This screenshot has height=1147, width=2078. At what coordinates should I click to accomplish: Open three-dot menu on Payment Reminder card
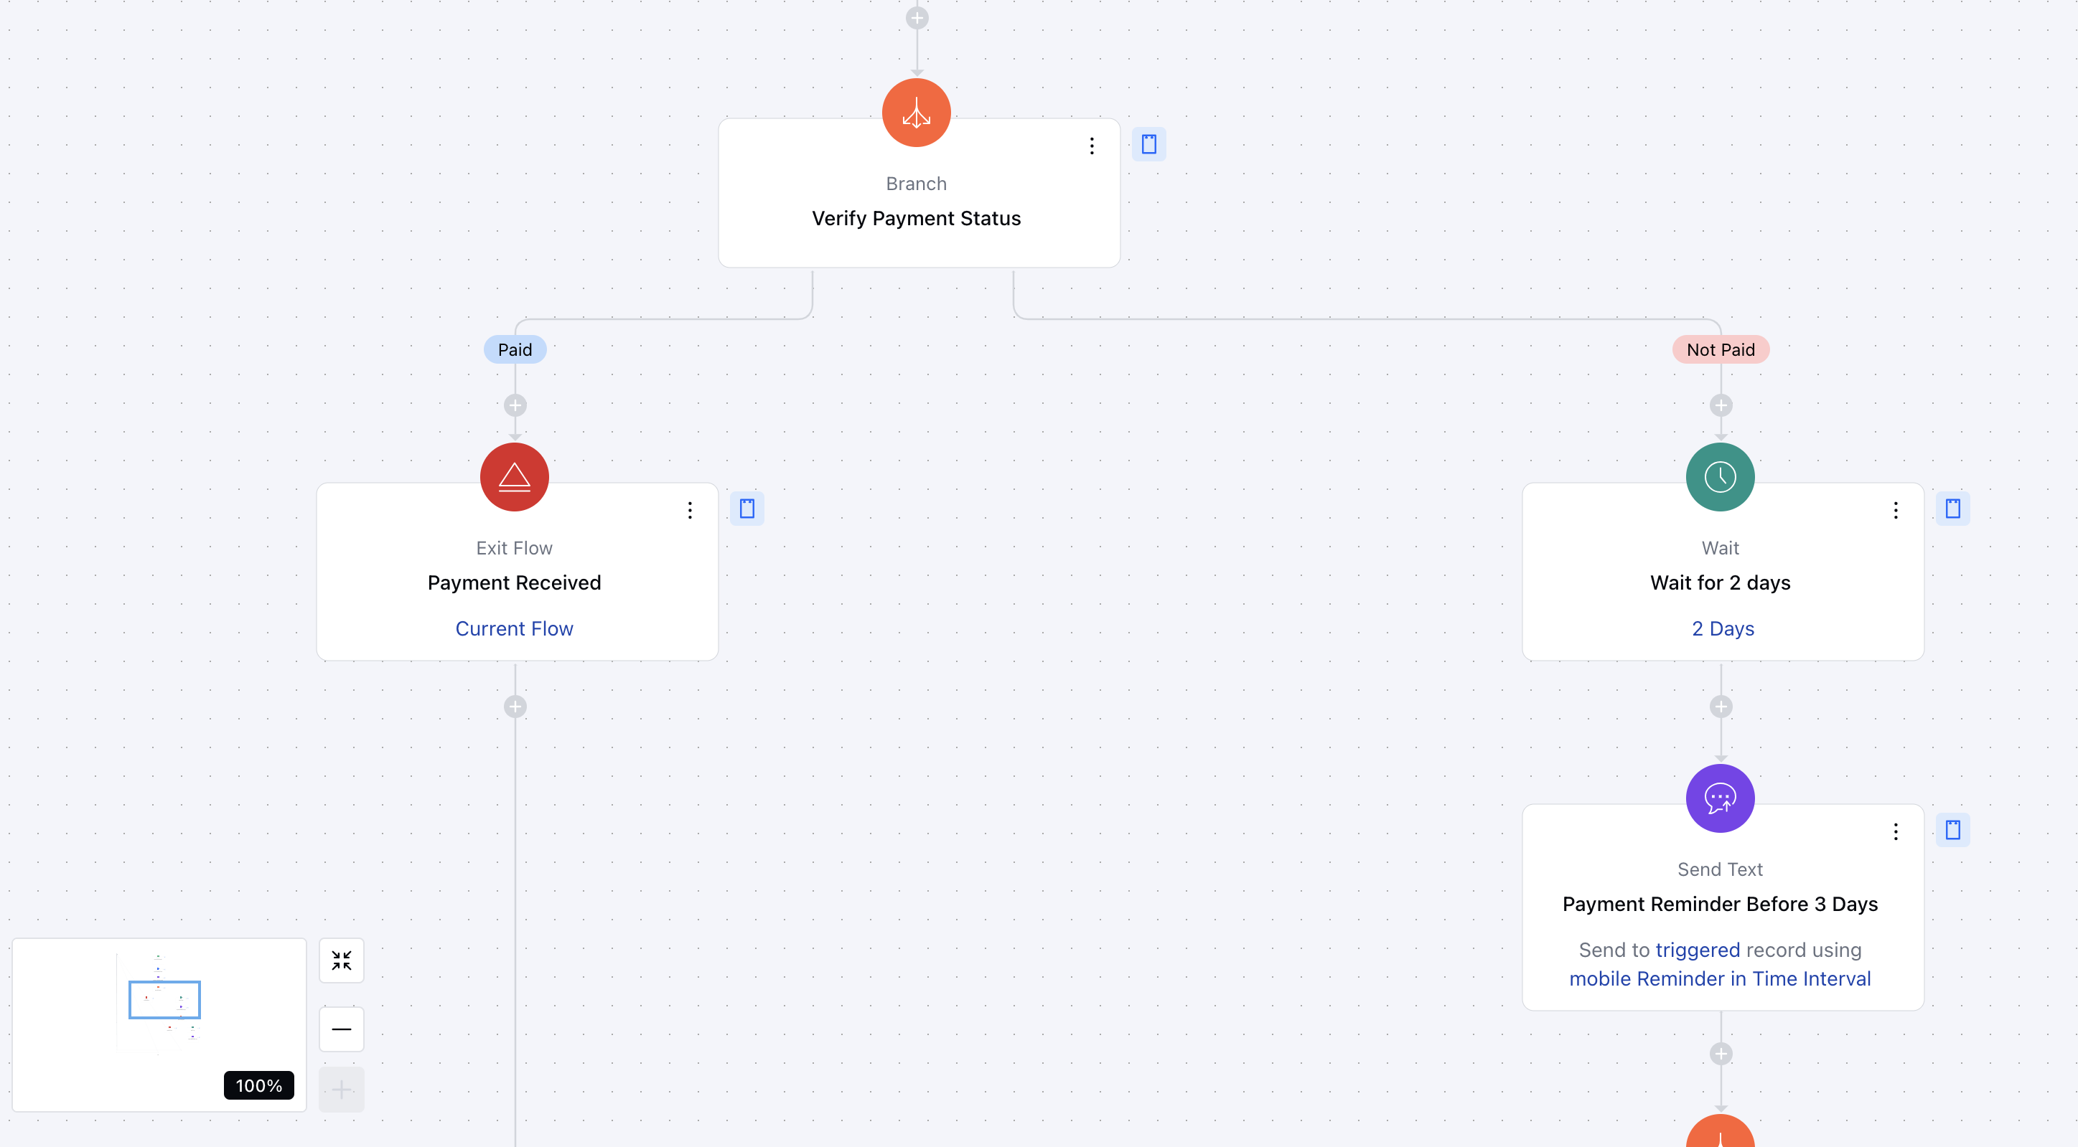[1895, 831]
